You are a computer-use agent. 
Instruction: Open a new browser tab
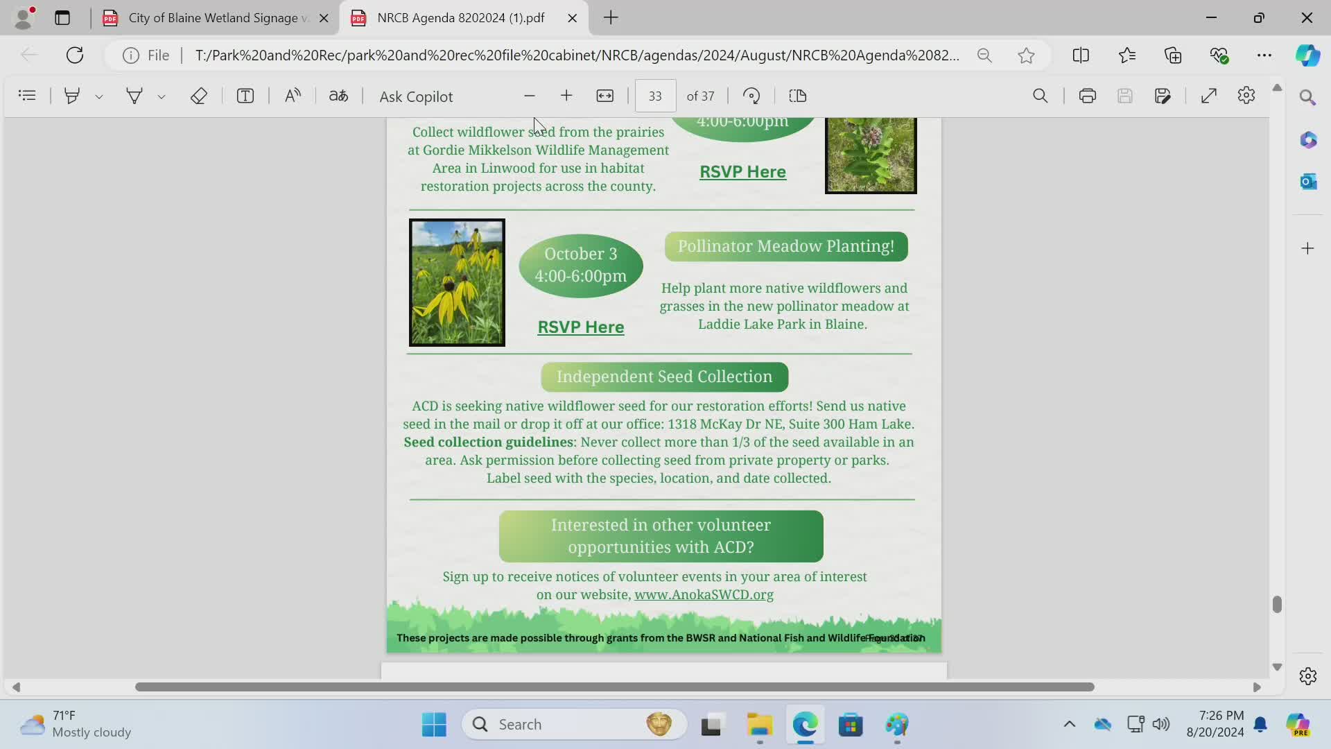tap(611, 18)
